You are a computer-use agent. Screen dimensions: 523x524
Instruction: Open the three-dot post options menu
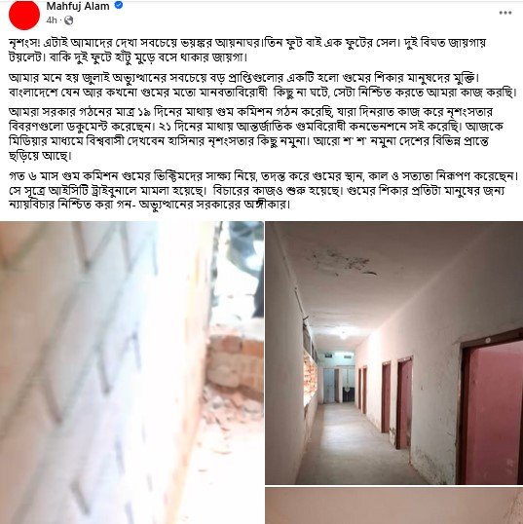[x=504, y=13]
